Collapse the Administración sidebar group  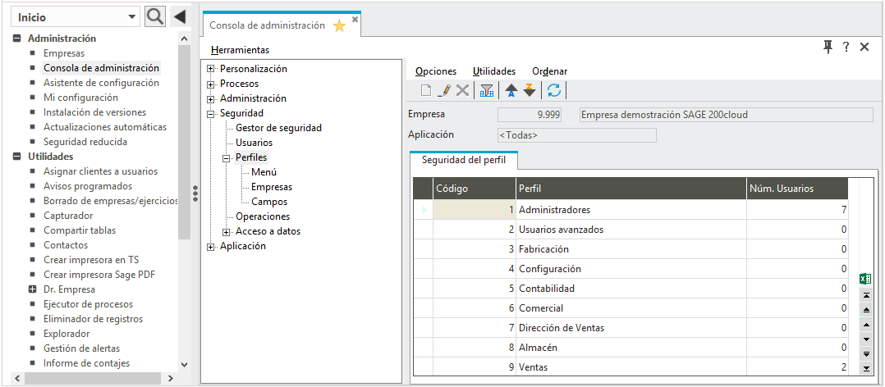pos(17,39)
